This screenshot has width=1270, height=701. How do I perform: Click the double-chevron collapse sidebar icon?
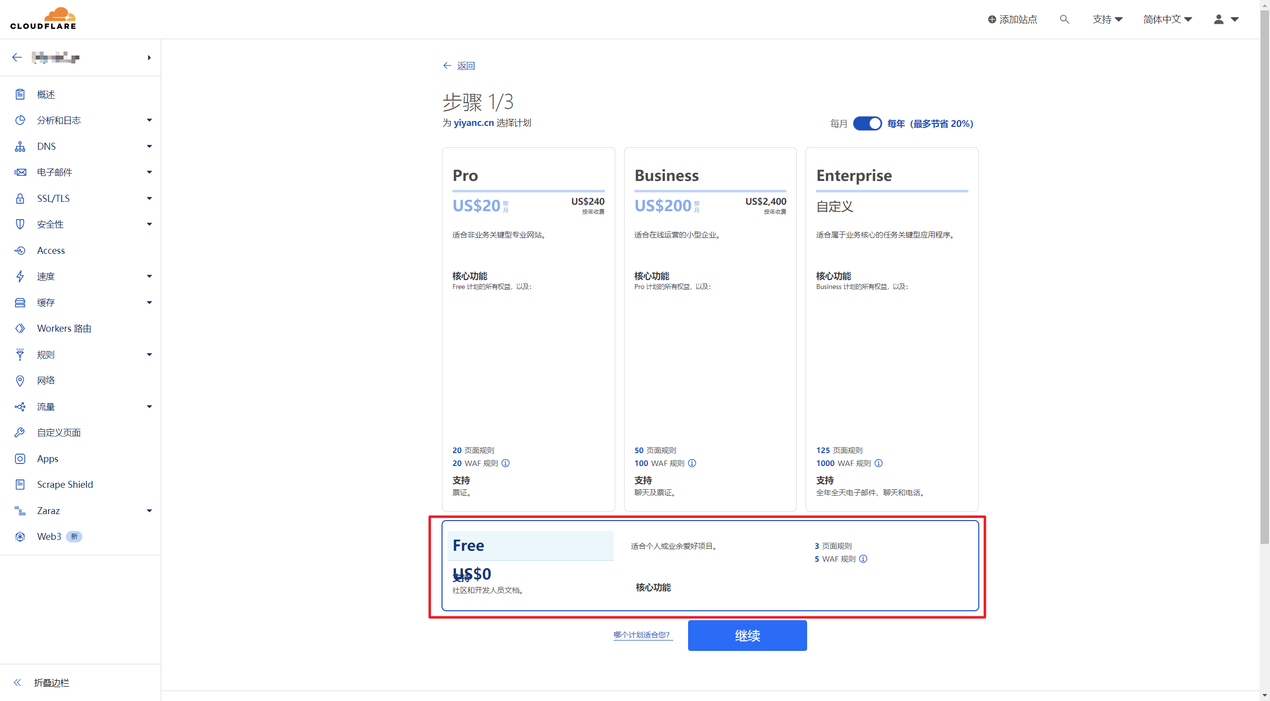(x=17, y=683)
